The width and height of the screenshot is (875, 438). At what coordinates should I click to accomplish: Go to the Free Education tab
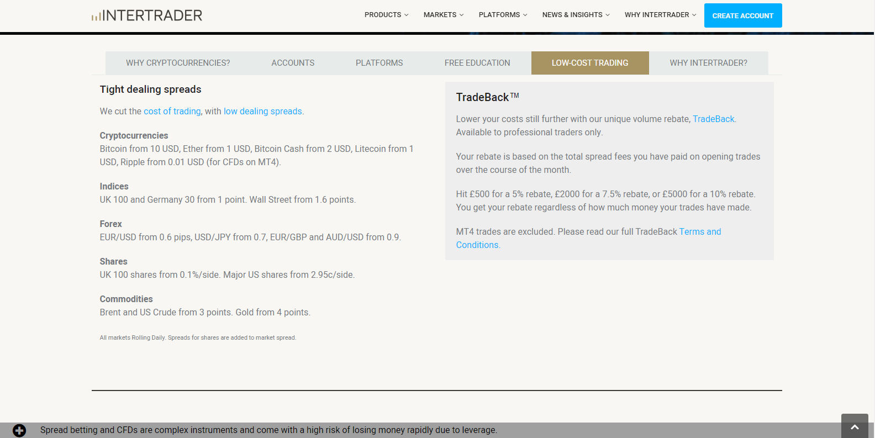coord(477,63)
